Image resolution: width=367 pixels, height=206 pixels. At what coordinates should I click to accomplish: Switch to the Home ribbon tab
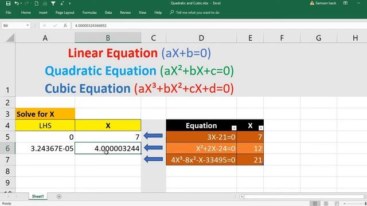(26, 13)
